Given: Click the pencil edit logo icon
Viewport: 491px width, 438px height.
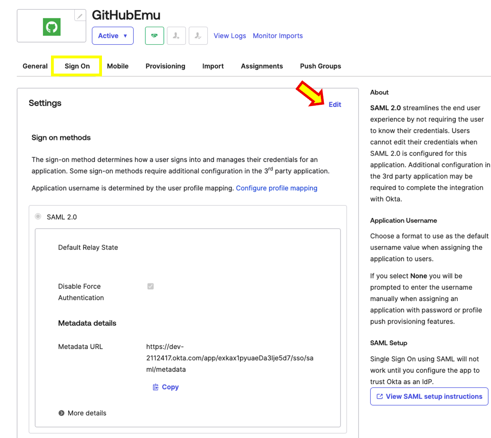Looking at the screenshot, I should pos(80,15).
